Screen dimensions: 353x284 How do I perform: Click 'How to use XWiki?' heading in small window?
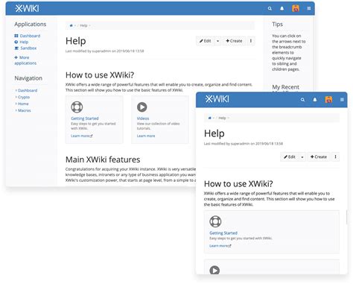point(238,184)
